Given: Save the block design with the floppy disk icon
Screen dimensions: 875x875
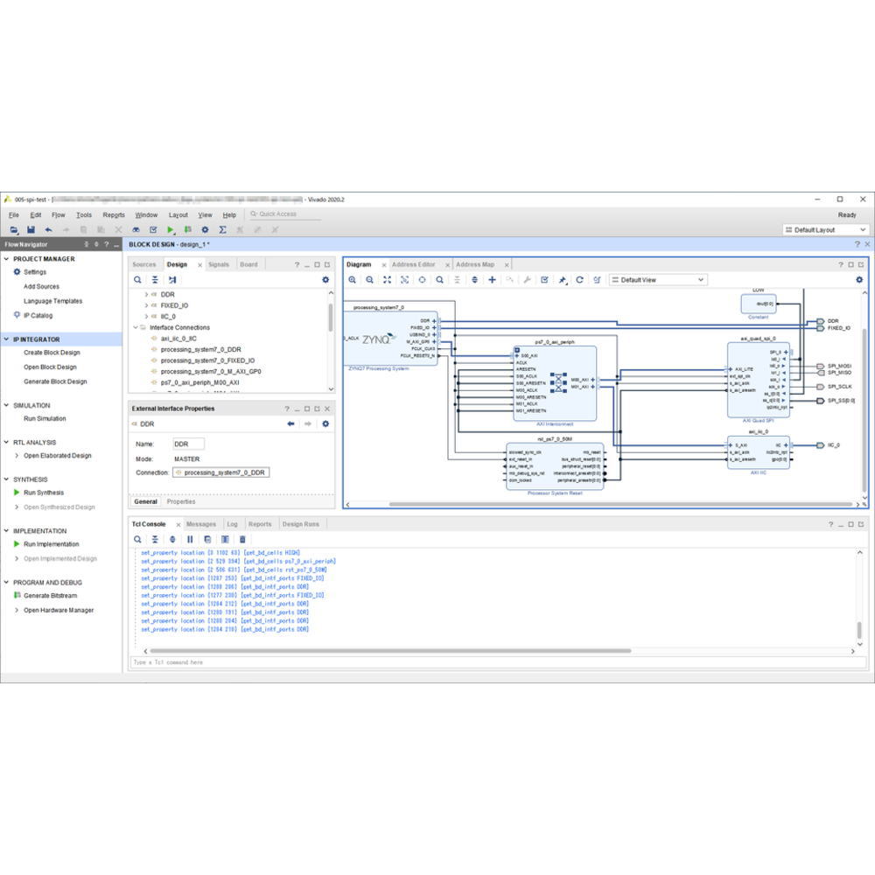Looking at the screenshot, I should (x=31, y=230).
